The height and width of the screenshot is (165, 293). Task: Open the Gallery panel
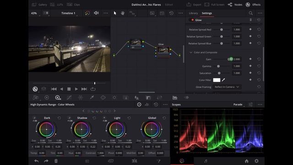[39, 5]
